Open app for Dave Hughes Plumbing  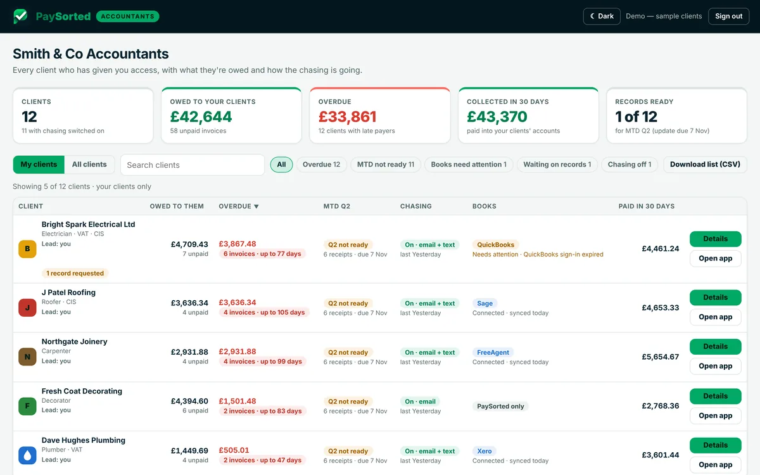[x=716, y=465]
